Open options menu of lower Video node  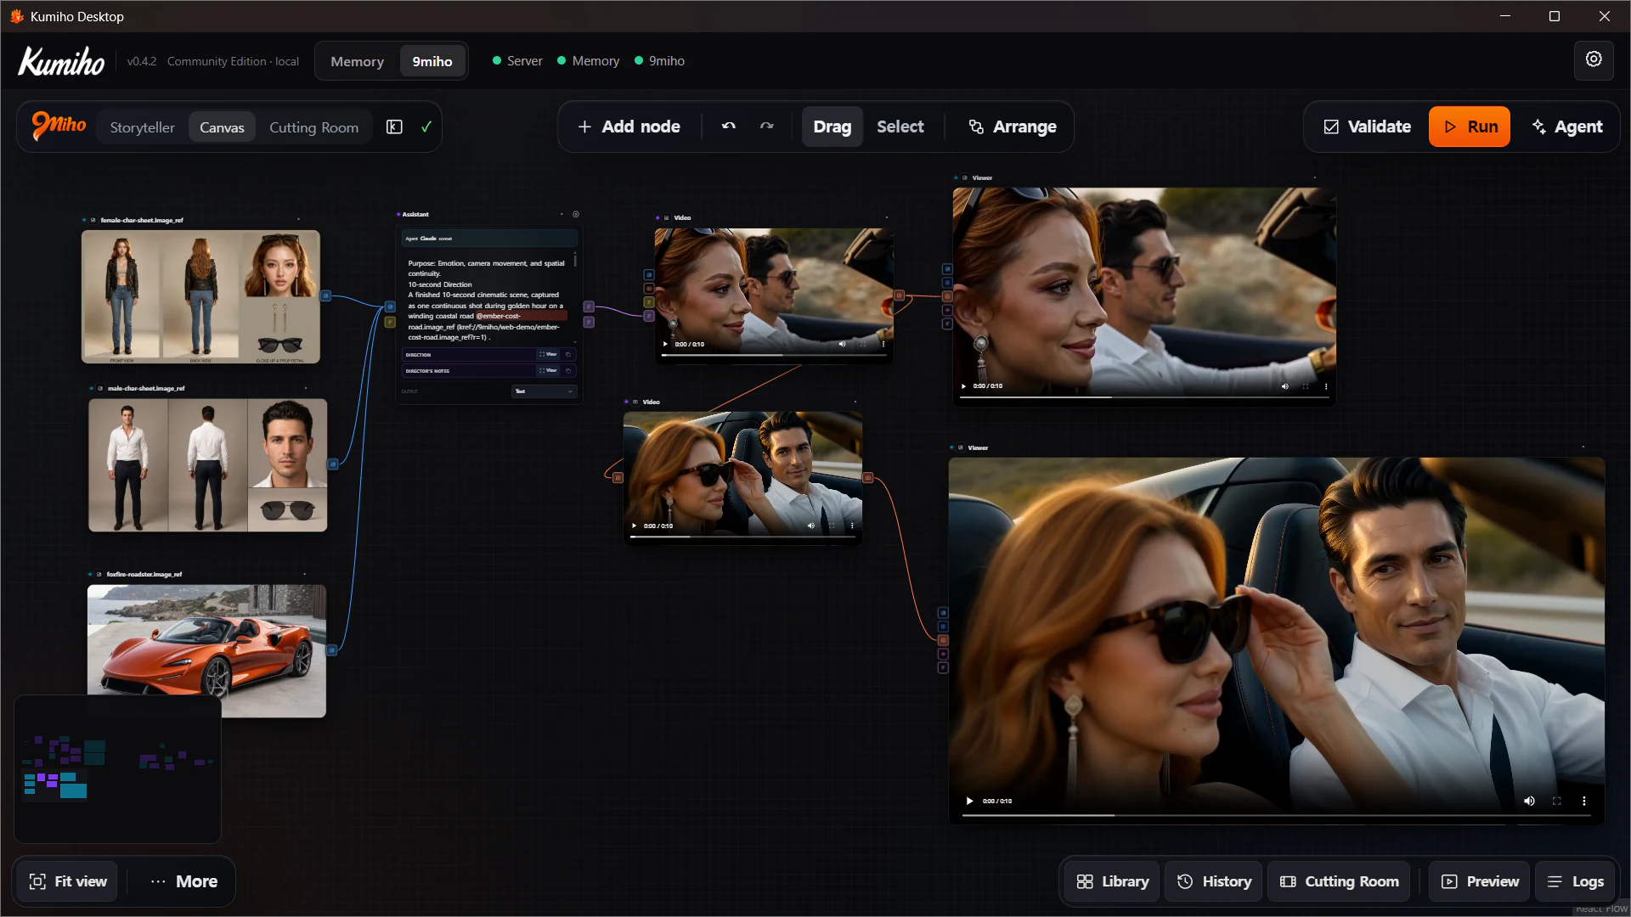pyautogui.click(x=852, y=526)
